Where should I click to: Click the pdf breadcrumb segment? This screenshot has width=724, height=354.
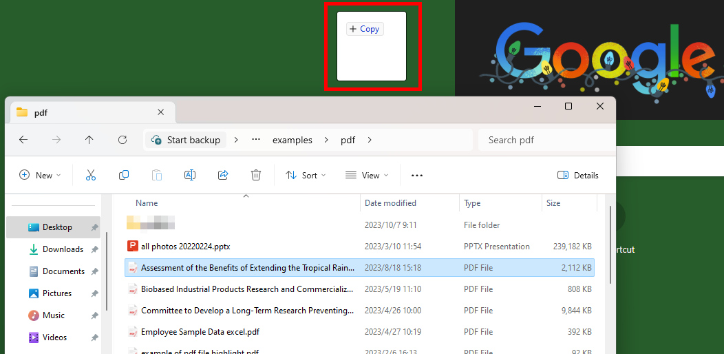pyautogui.click(x=348, y=140)
